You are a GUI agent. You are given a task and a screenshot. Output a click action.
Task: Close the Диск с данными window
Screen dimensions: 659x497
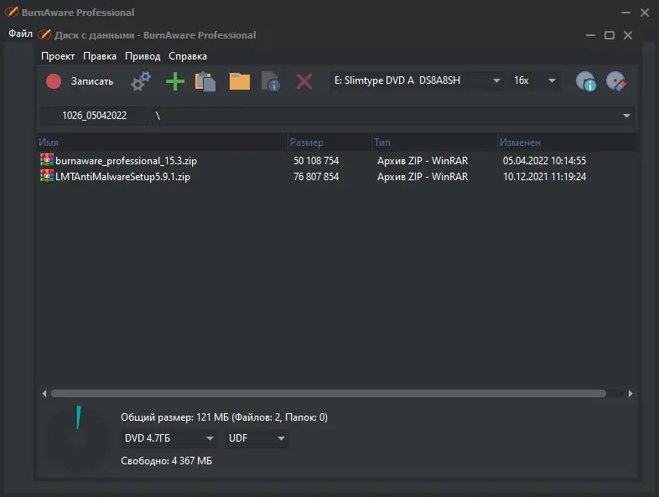coord(628,35)
